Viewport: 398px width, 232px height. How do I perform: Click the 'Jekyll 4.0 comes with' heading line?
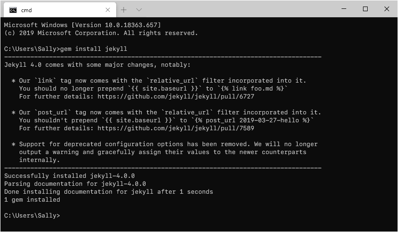pos(97,65)
